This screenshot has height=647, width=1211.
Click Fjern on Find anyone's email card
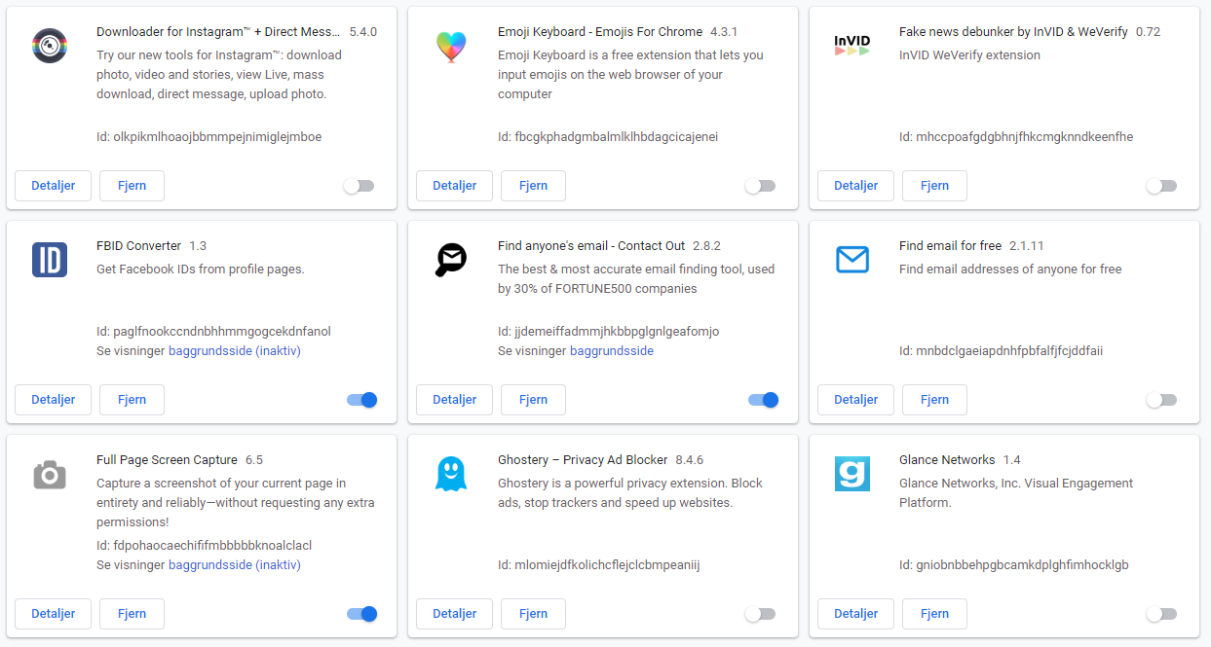(x=533, y=400)
